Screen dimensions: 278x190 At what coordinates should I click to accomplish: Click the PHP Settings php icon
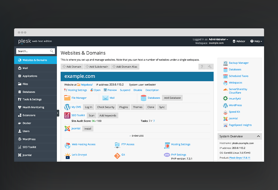point(167,155)
